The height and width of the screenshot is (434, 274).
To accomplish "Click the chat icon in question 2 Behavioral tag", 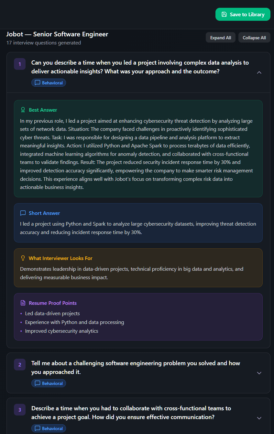I will 38,383.
